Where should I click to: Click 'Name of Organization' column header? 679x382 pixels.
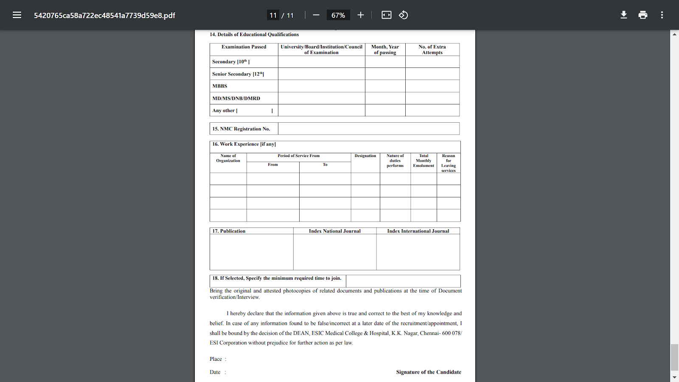[x=228, y=158]
